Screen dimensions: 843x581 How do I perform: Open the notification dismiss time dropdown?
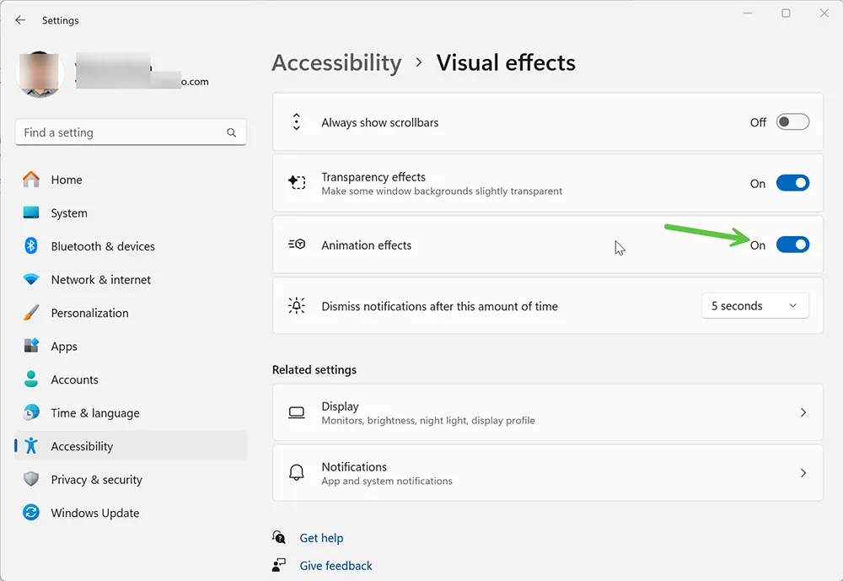pos(754,305)
